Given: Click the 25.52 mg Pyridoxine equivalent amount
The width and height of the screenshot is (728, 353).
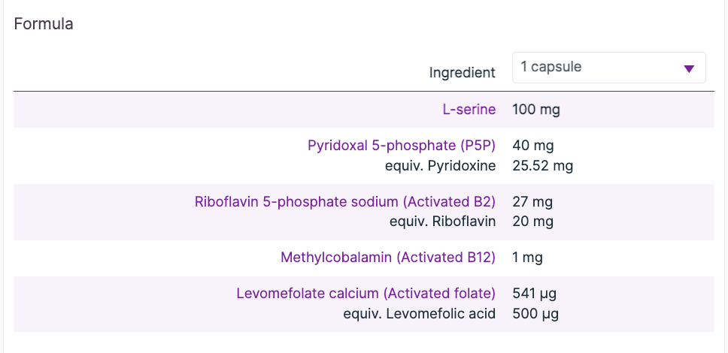Looking at the screenshot, I should (x=542, y=166).
